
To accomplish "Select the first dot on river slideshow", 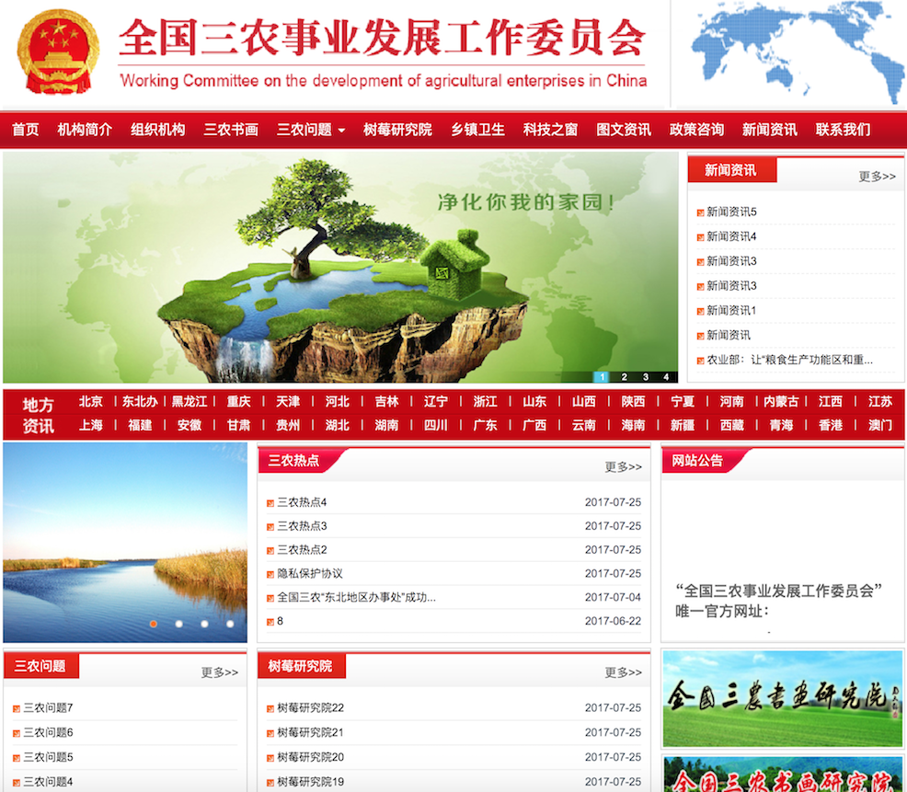I will [x=154, y=624].
